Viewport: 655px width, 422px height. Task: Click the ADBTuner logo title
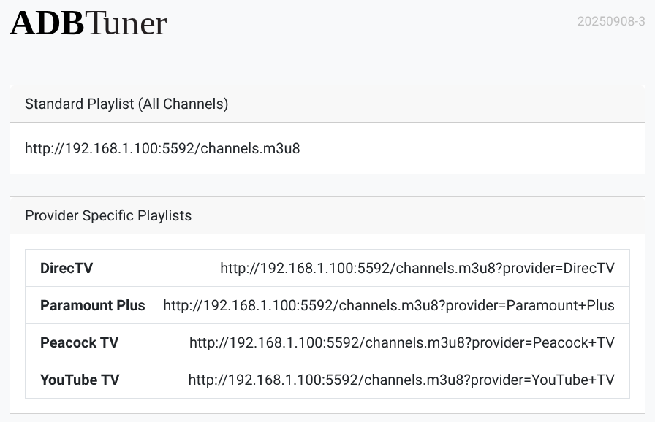point(88,23)
